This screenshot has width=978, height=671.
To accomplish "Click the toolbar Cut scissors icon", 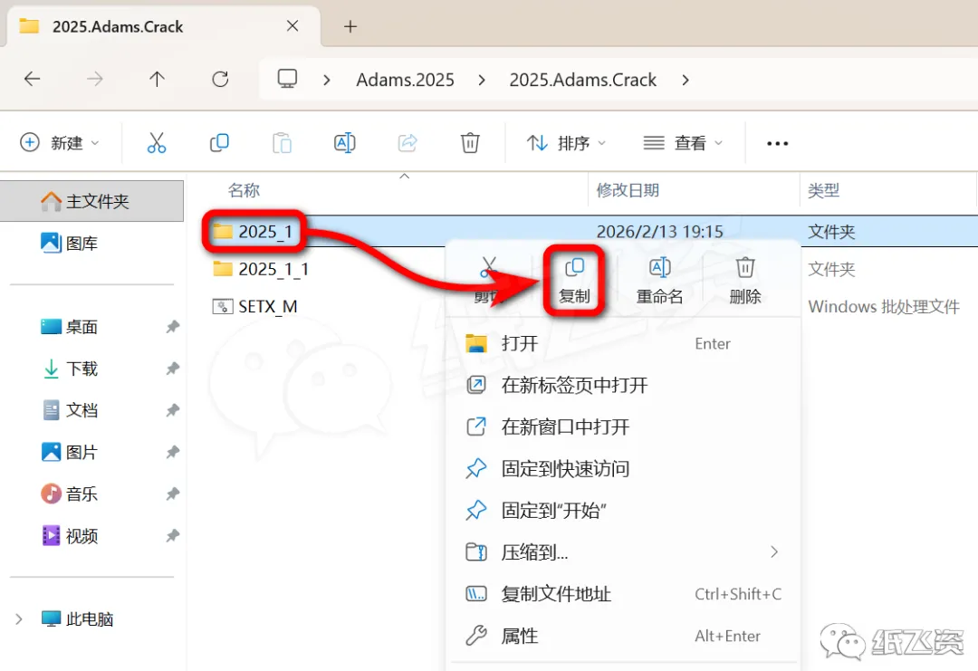I will (x=157, y=143).
